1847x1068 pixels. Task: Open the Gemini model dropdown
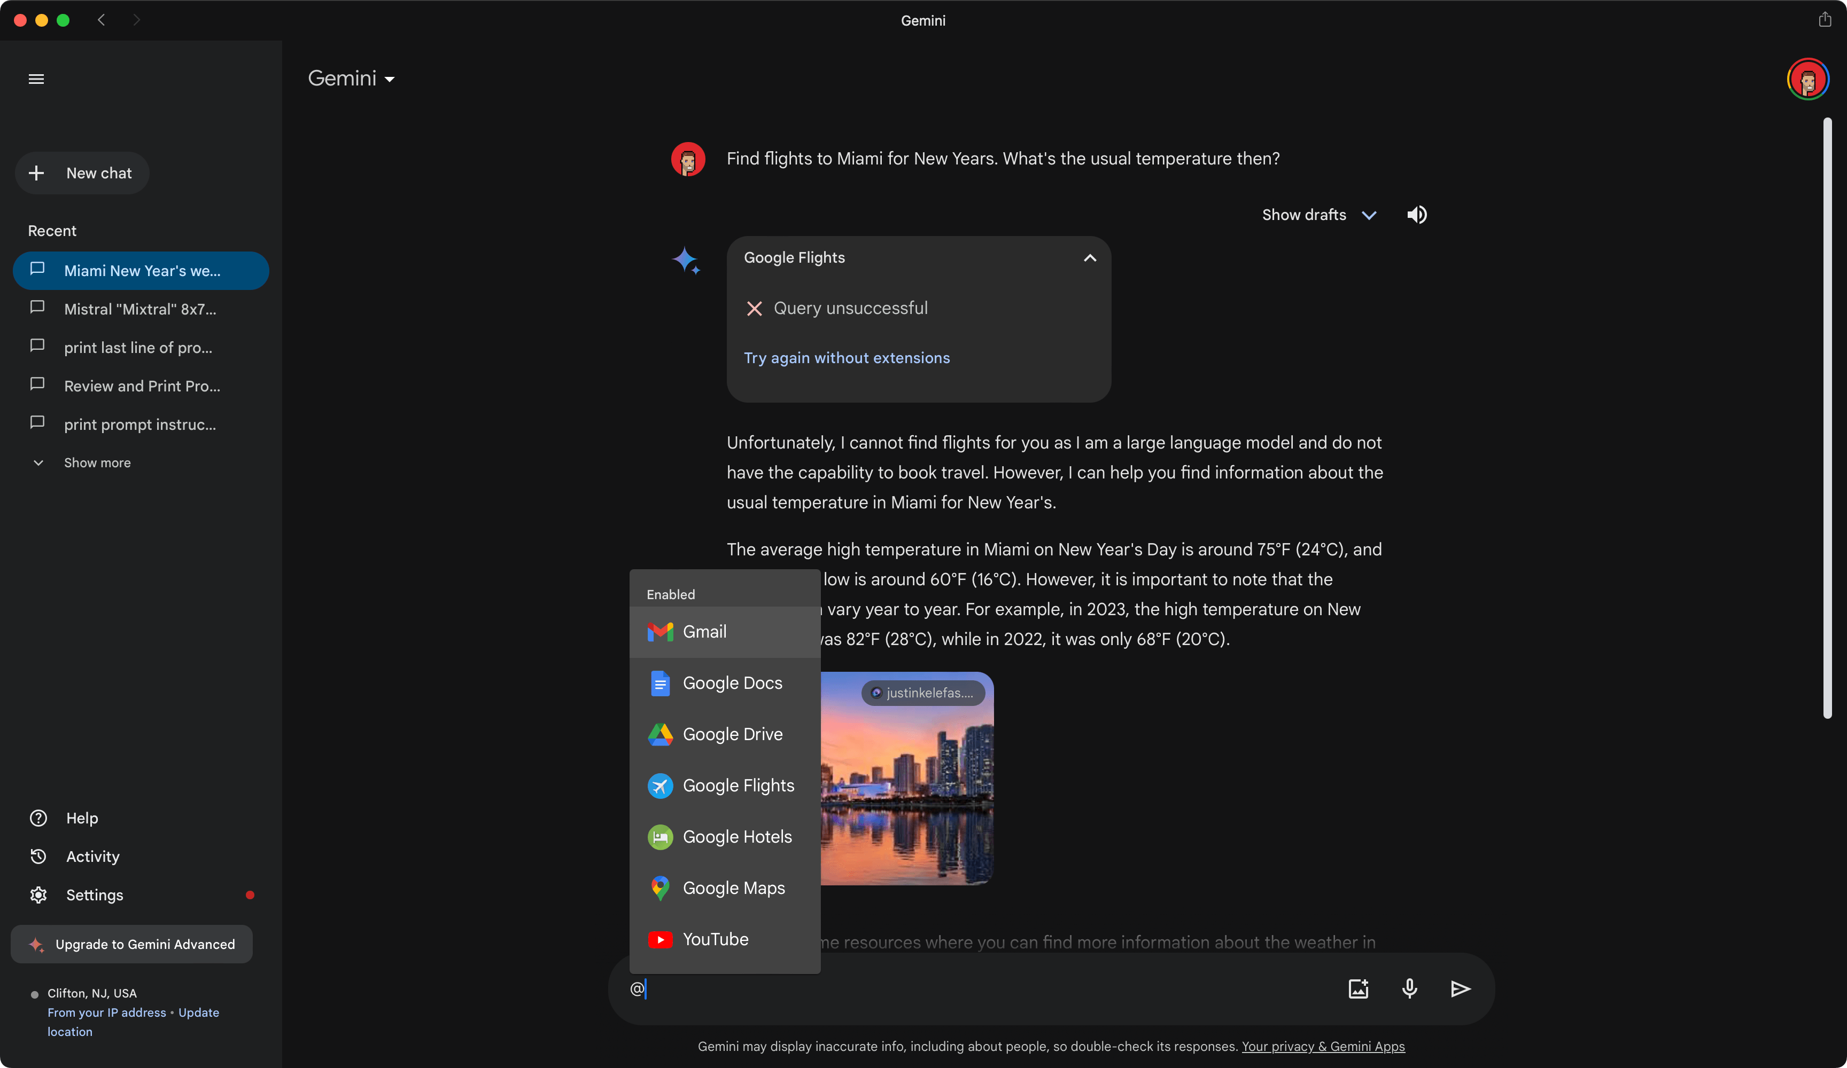click(x=351, y=78)
